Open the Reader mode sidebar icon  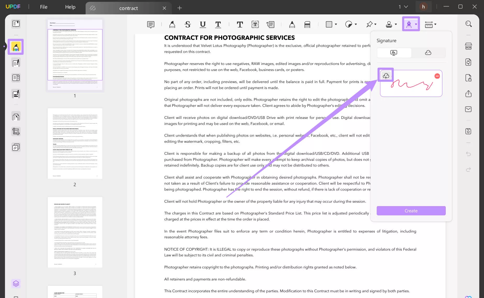tap(16, 24)
